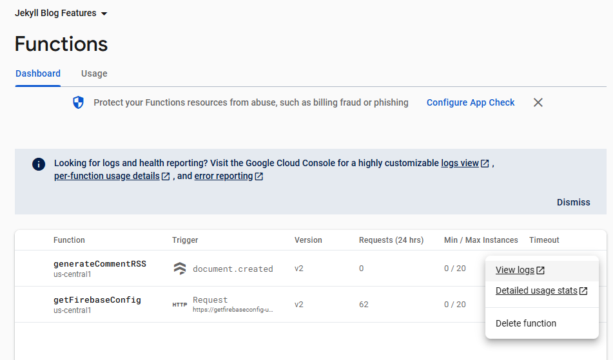The width and height of the screenshot is (613, 360).
Task: Click external icon next to View logs
Action: 540,270
